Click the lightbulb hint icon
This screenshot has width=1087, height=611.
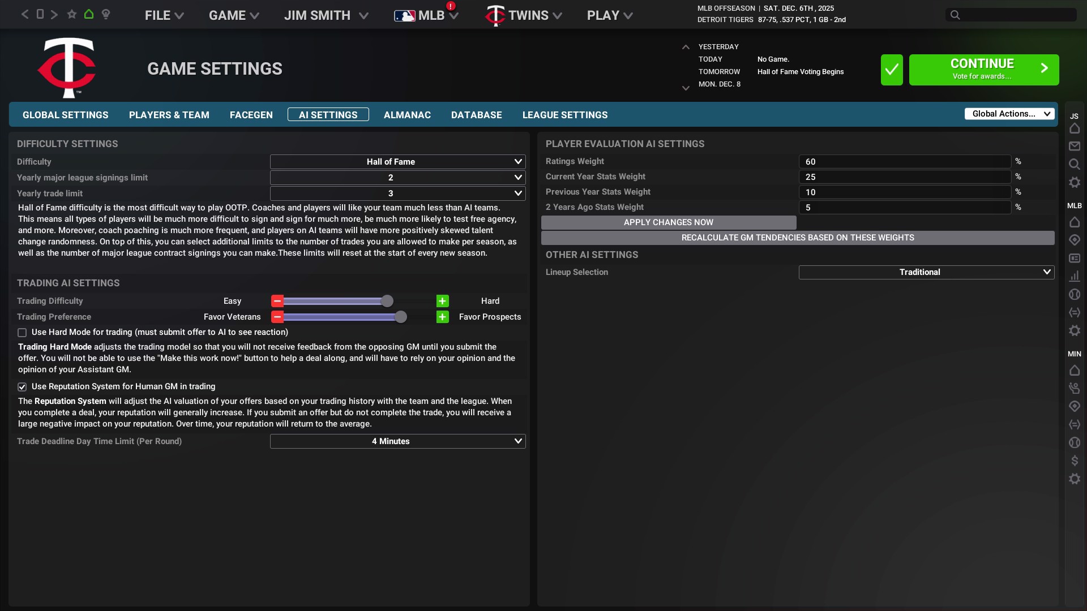click(106, 14)
